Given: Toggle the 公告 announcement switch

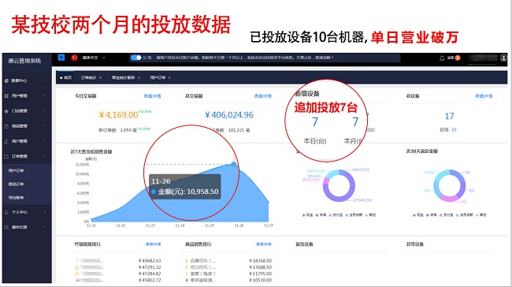Looking at the screenshot, I should tap(135, 58).
